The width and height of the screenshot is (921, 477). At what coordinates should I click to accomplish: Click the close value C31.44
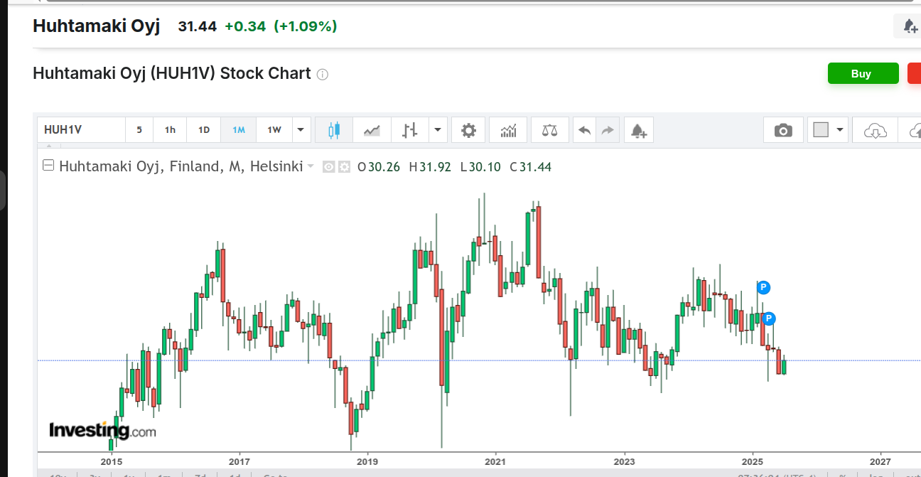pos(531,167)
